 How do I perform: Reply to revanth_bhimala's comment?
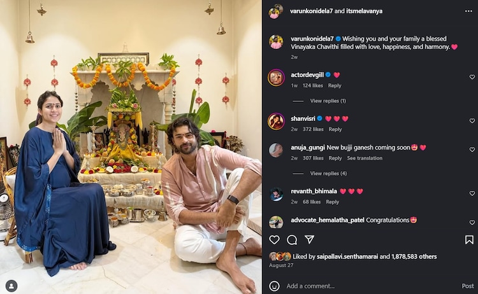click(x=332, y=202)
